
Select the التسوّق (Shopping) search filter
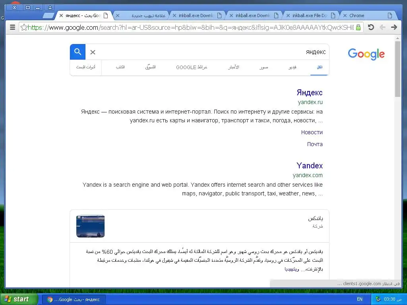tap(150, 67)
